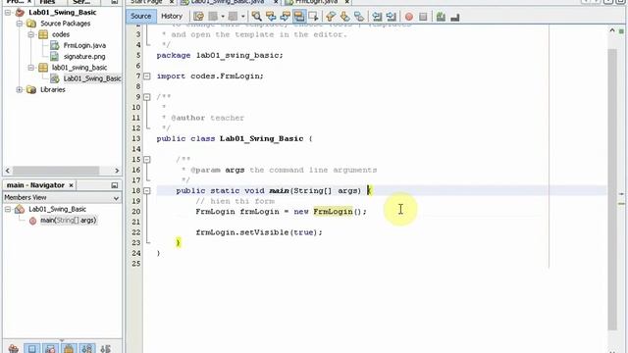
Task: Collapse the lab01_swing_basic package node
Action: [x=30, y=68]
